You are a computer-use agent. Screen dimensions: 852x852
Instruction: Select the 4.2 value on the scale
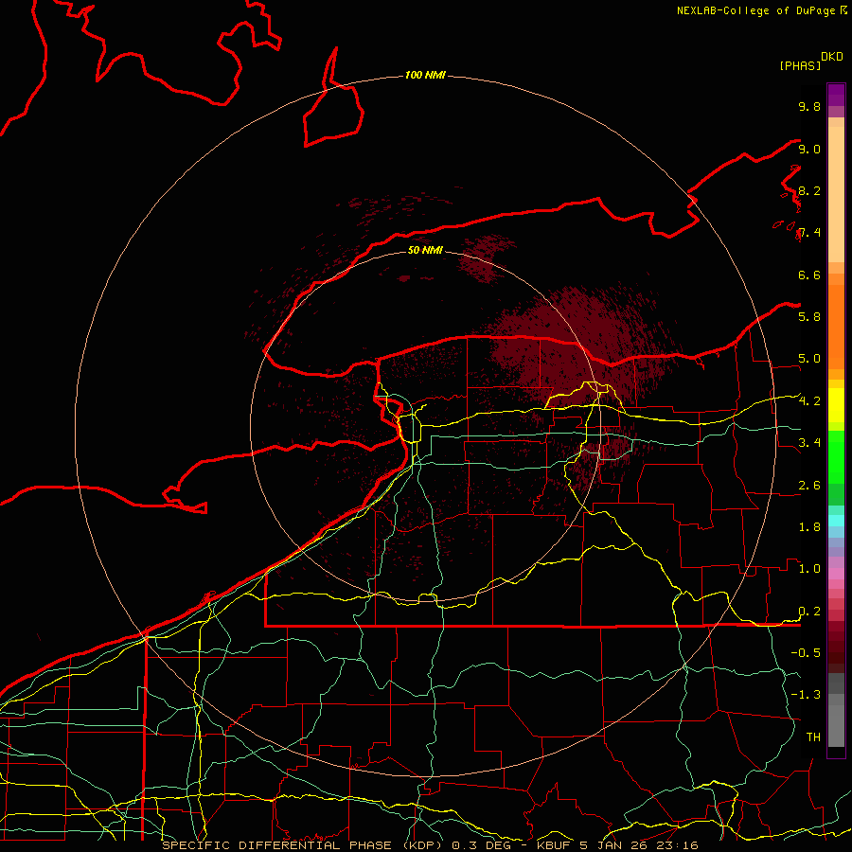(x=809, y=401)
